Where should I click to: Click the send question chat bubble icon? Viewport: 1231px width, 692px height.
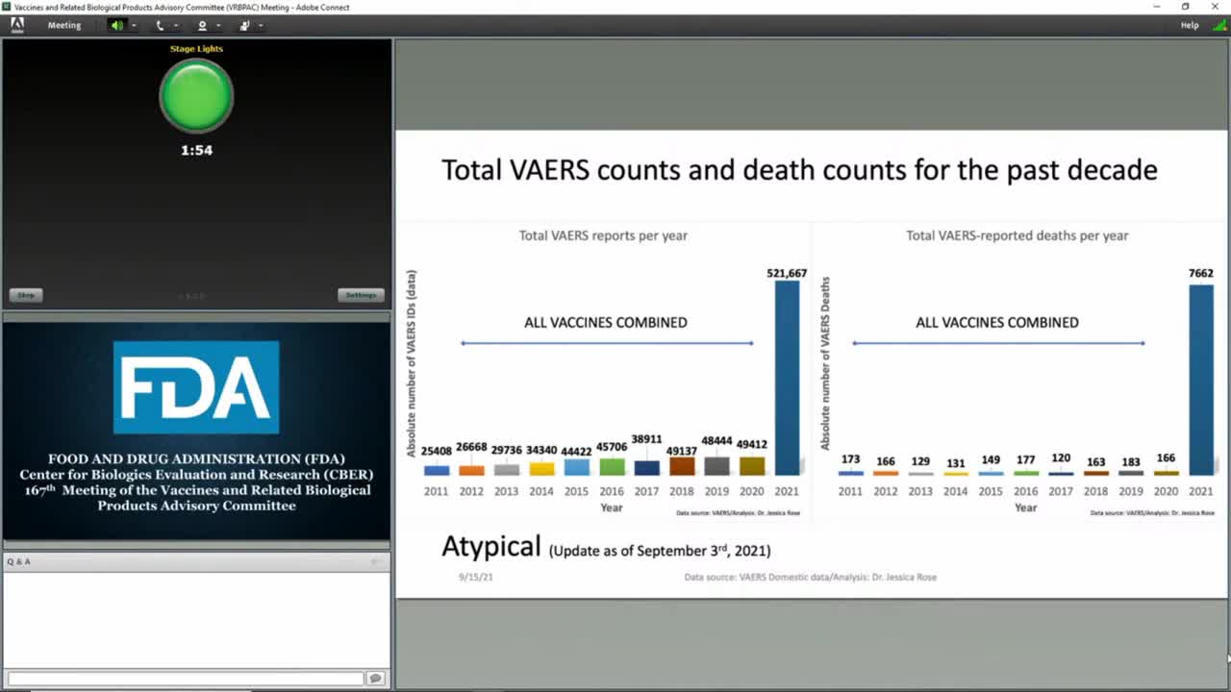point(376,679)
